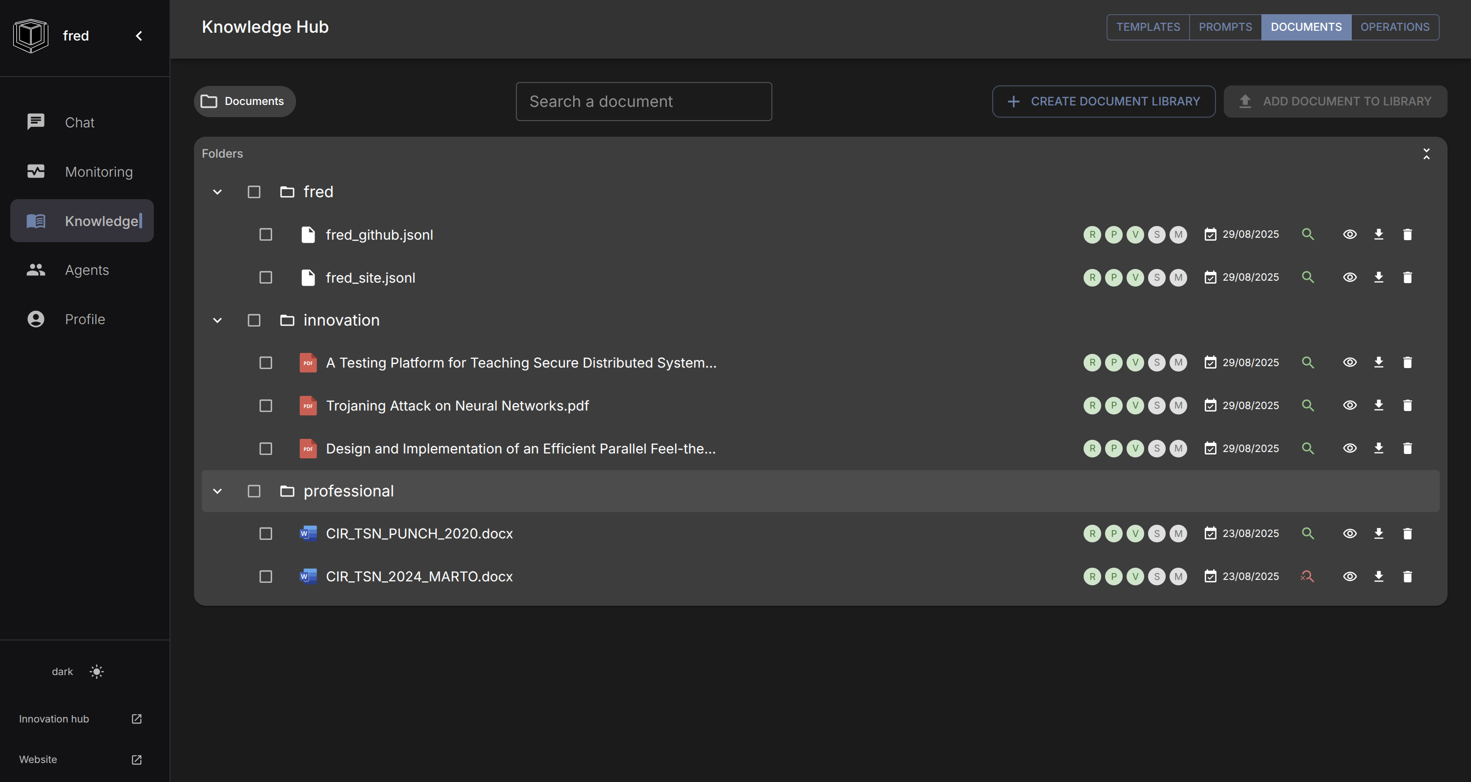Select Knowledge in the sidebar
Screen dimensions: 1471x782
tap(82, 221)
